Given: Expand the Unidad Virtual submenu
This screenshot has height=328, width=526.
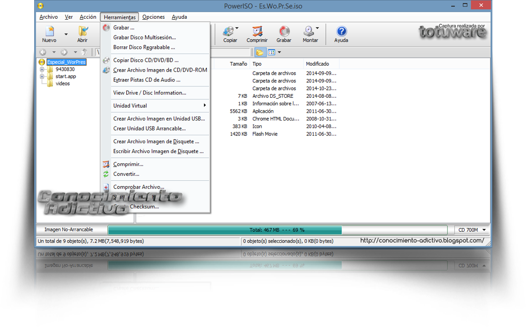Looking at the screenshot, I should pyautogui.click(x=156, y=106).
